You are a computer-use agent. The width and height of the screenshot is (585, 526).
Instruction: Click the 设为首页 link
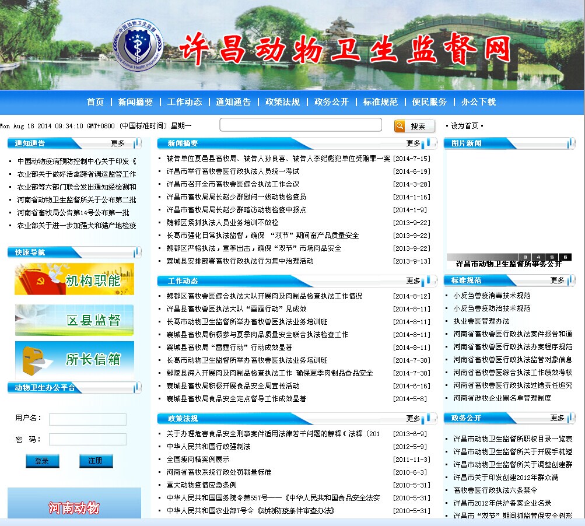coord(464,126)
